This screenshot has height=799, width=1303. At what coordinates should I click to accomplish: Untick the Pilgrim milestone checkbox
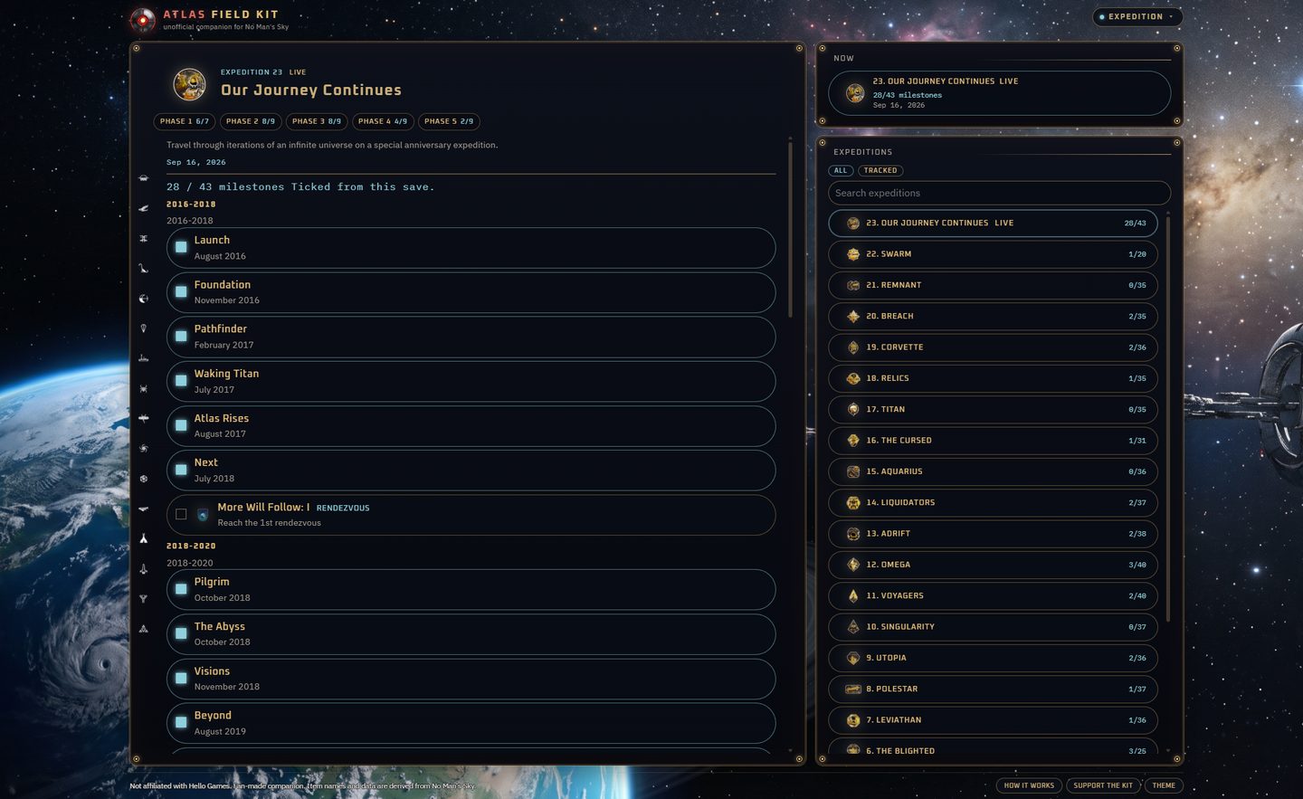tap(181, 589)
